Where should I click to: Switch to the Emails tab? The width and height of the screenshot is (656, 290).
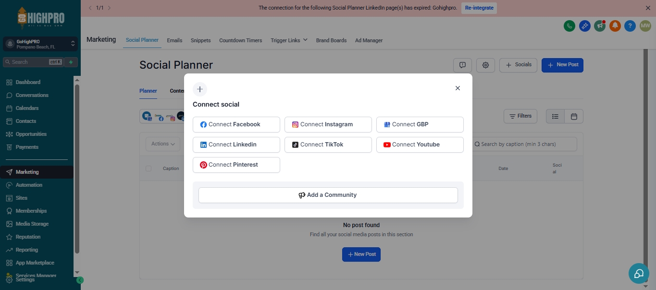[x=174, y=40]
